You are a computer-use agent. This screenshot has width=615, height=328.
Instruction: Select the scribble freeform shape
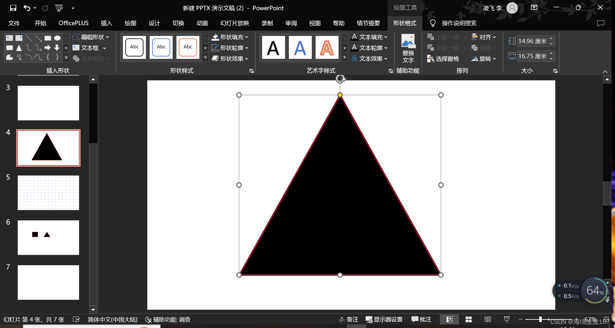(19, 57)
